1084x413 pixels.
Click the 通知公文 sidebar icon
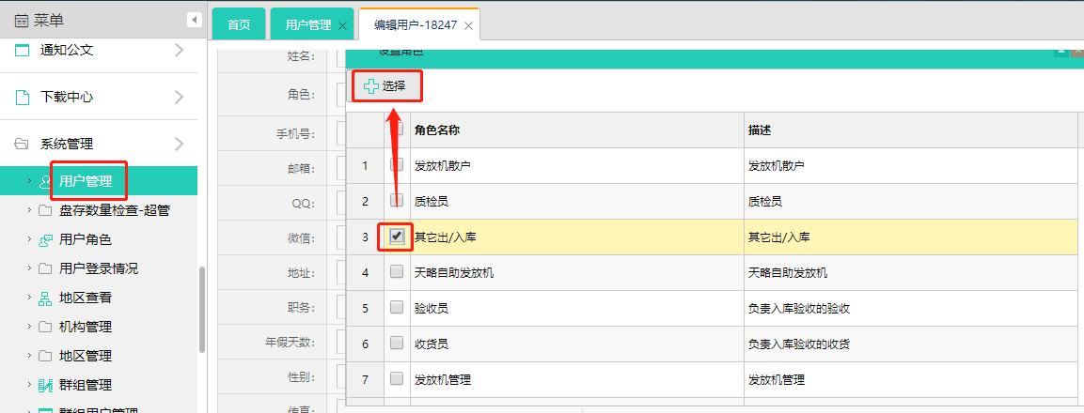(x=22, y=51)
